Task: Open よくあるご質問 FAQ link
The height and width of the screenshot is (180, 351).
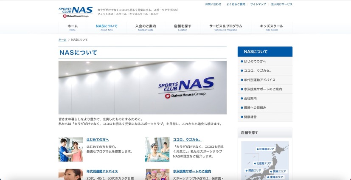Action: pyautogui.click(x=236, y=4)
